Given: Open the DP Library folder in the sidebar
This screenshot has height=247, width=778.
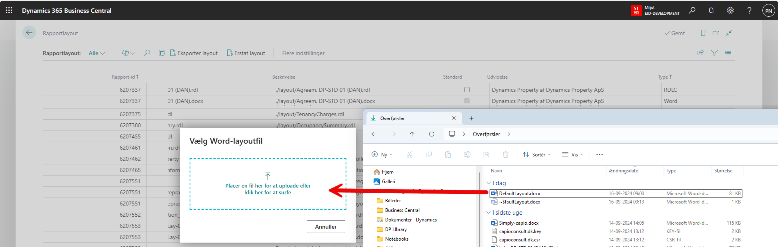Looking at the screenshot, I should [x=392, y=229].
